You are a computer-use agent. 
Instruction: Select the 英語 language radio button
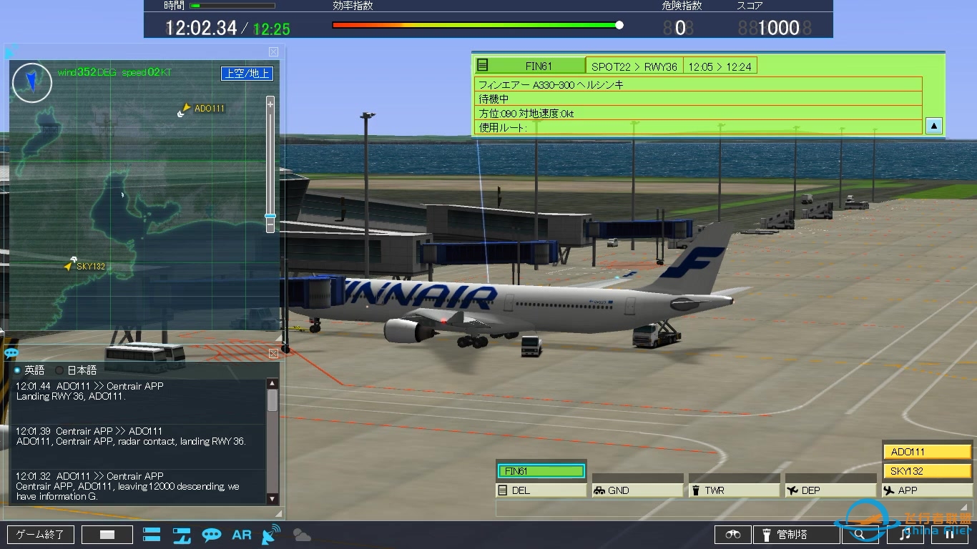tap(18, 370)
